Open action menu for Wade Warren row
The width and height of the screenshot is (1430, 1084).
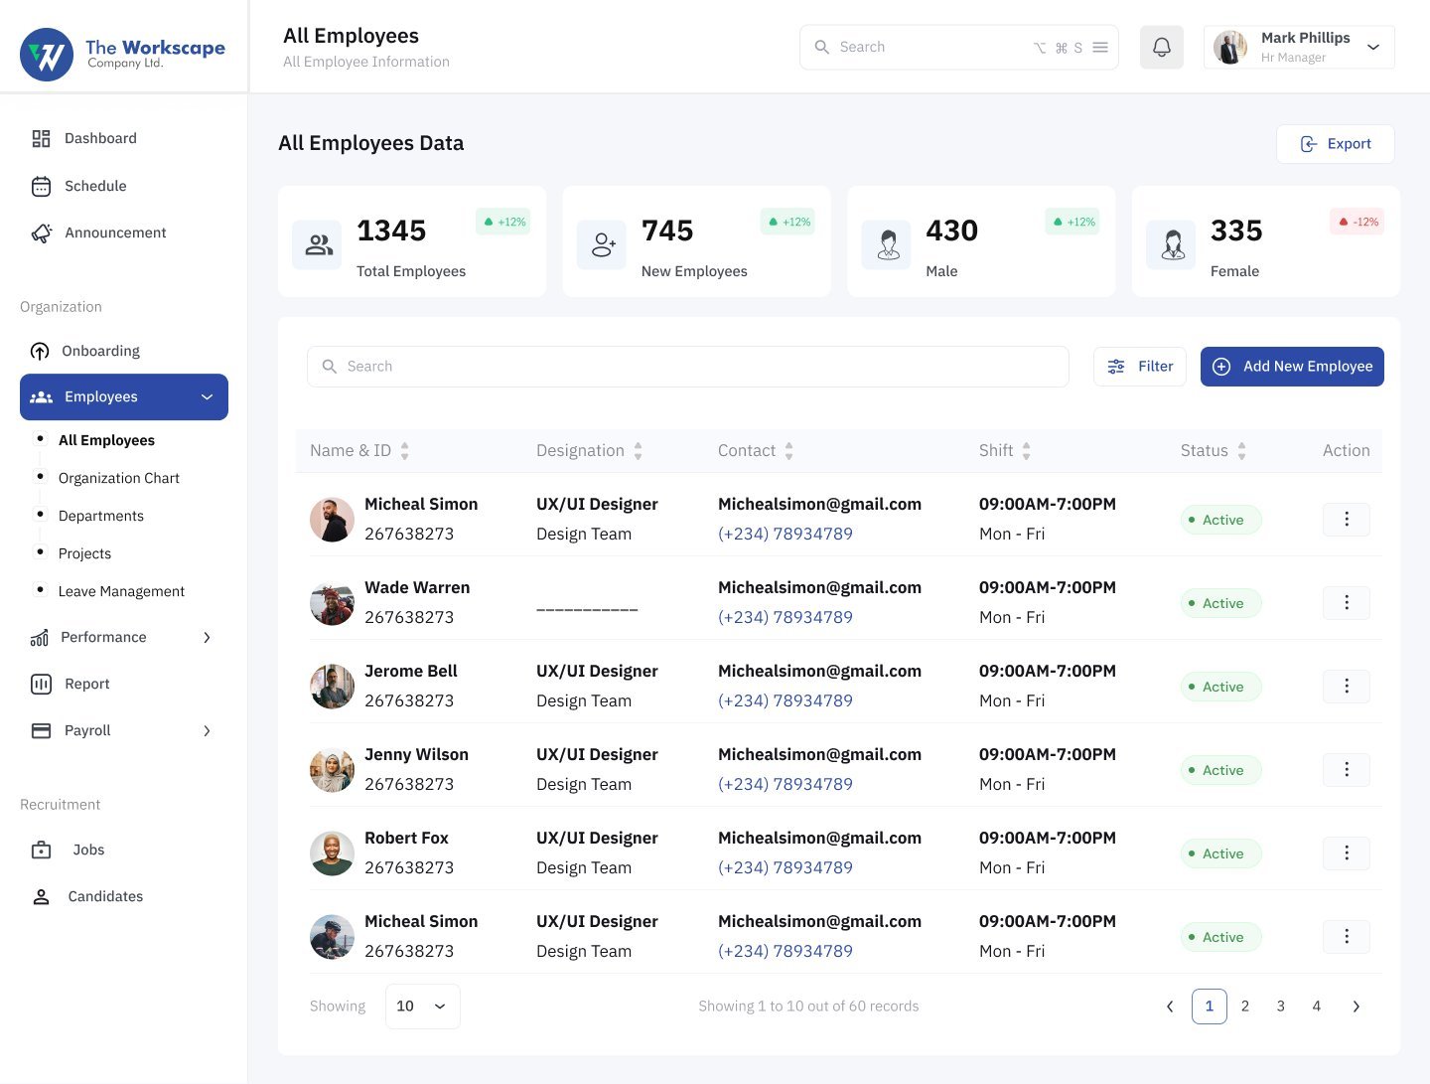tap(1347, 602)
